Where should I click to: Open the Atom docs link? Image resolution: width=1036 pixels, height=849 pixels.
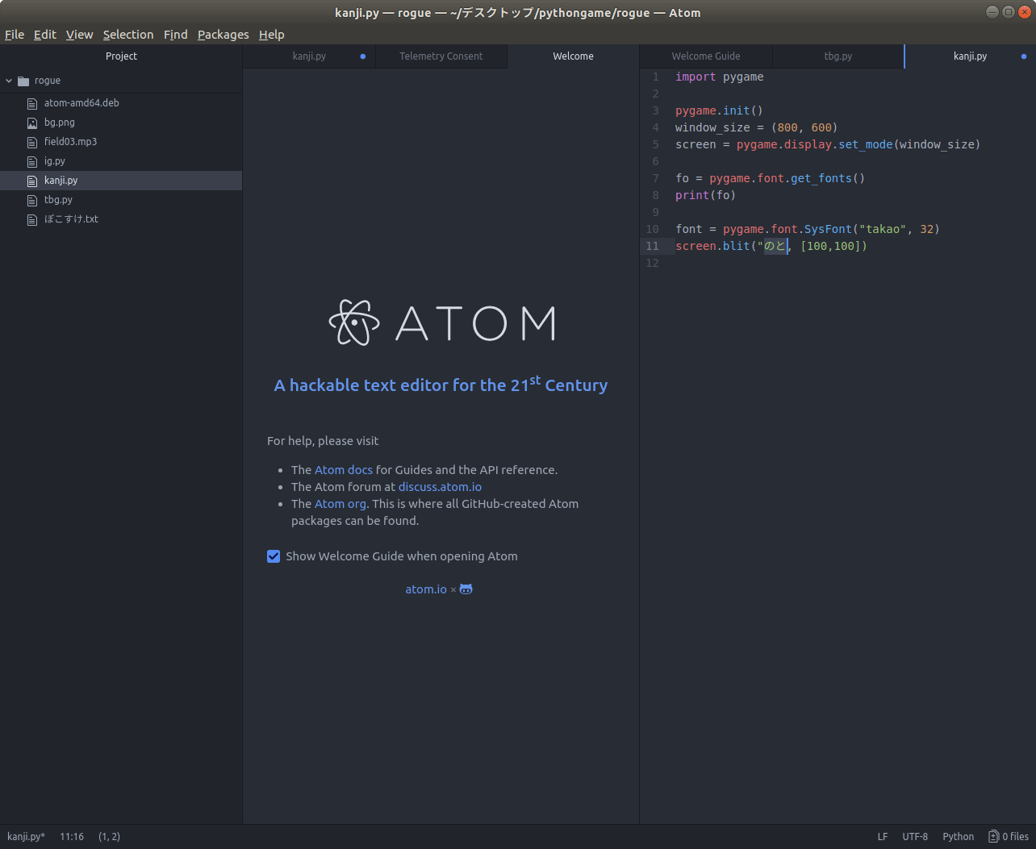[344, 470]
